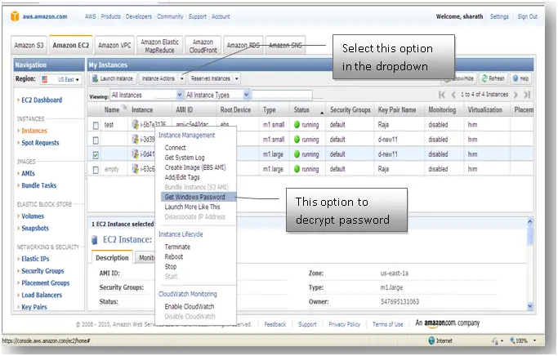Viewport: 558px width, 356px height.
Task: Open Snapshots link
Action: click(35, 228)
